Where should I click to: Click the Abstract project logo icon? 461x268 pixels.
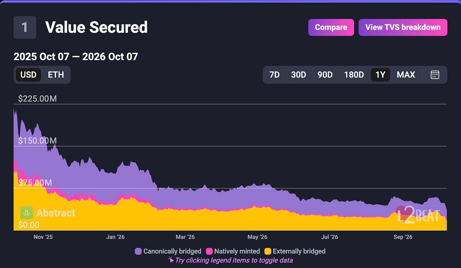pyautogui.click(x=27, y=213)
